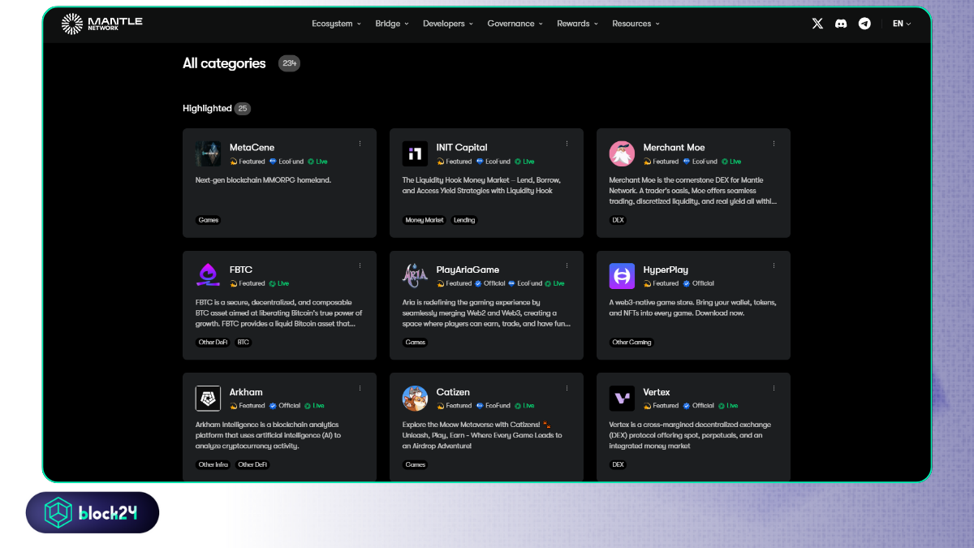Click the Merchant Moe project logo
This screenshot has width=974, height=548.
pyautogui.click(x=623, y=153)
